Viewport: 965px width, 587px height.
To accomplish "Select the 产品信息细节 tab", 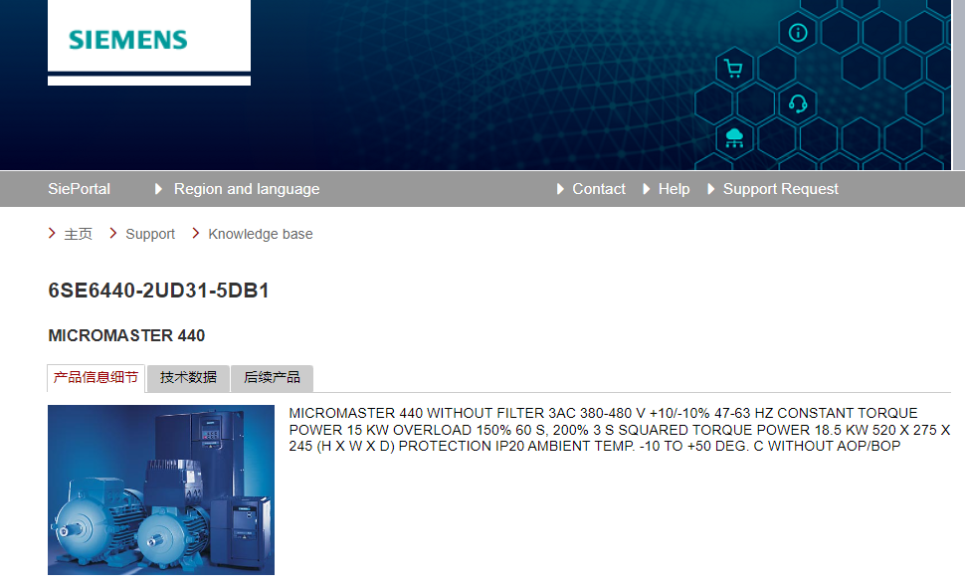I will (96, 378).
